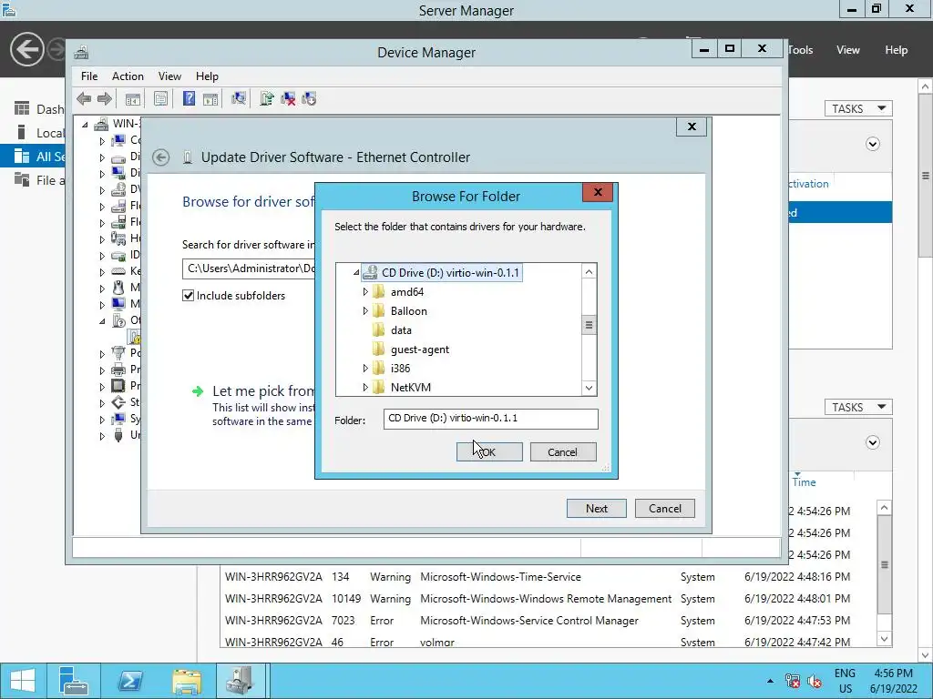Expand the Balloon folder node

pyautogui.click(x=365, y=311)
